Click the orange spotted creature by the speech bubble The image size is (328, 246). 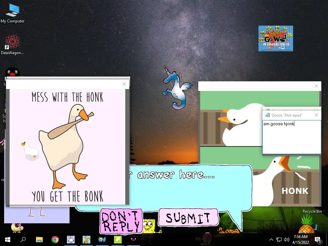[x=228, y=231]
